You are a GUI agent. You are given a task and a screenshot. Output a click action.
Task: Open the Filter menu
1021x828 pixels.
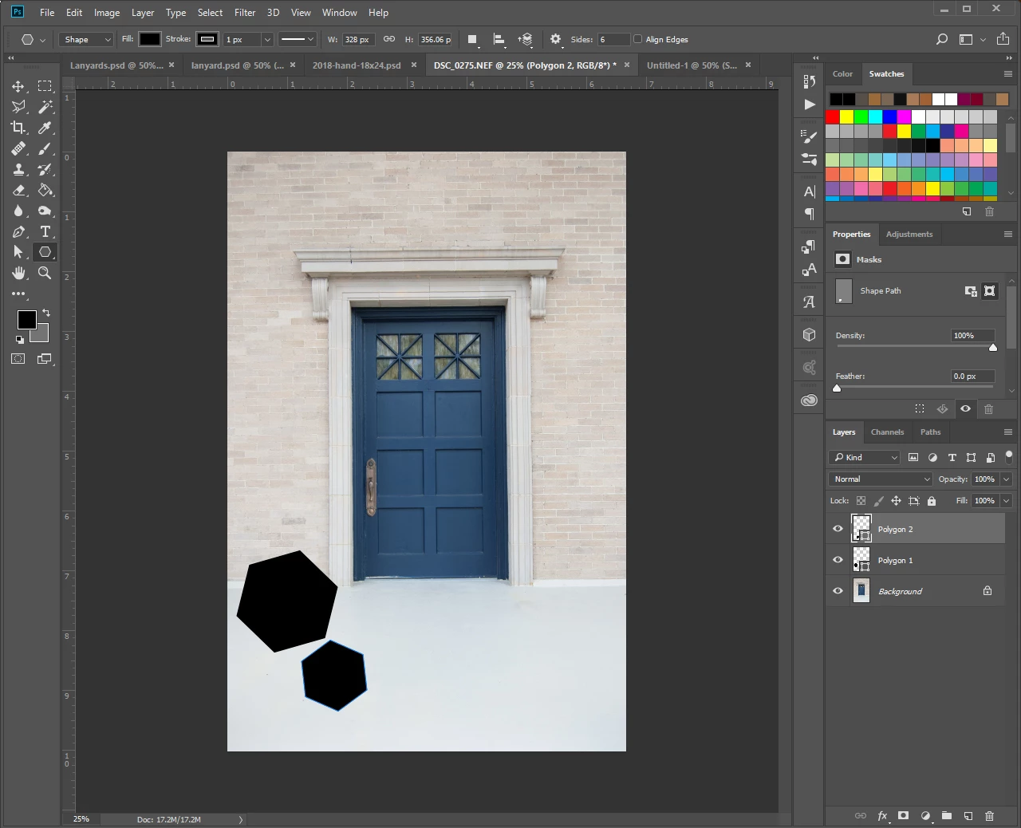tap(245, 12)
